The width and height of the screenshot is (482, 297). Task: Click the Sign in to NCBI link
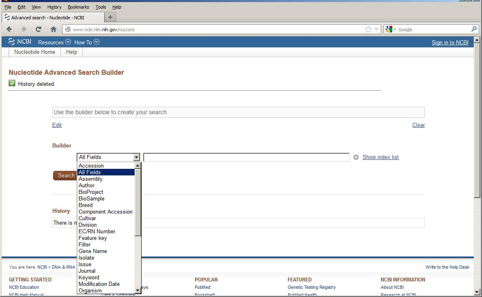tap(450, 42)
